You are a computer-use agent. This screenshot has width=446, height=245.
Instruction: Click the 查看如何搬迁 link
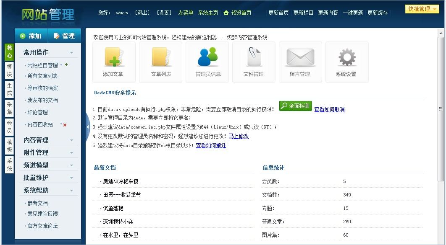click(211, 145)
